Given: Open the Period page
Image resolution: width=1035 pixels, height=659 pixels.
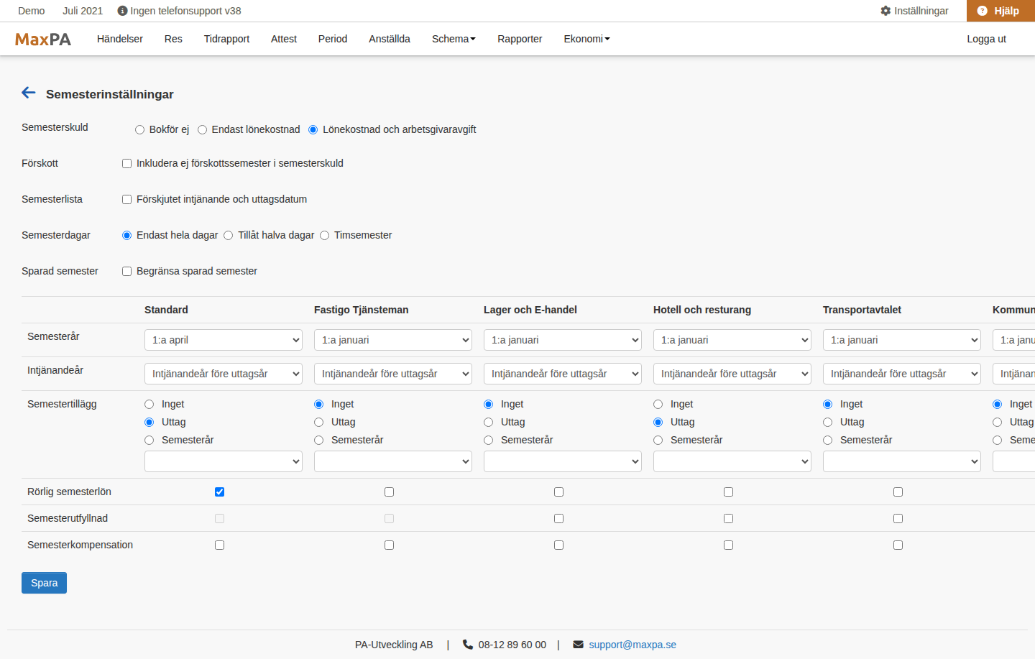Looking at the screenshot, I should [x=333, y=39].
